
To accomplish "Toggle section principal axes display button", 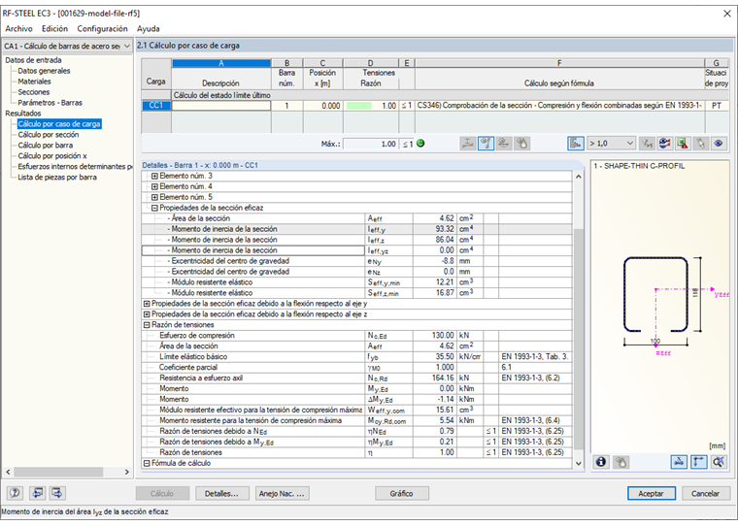I will 699,463.
